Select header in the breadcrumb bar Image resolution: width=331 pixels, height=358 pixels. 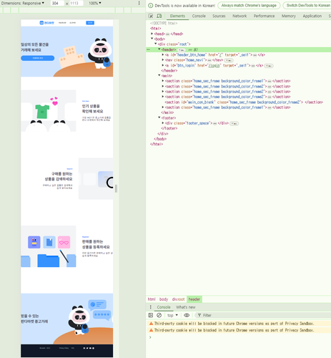(x=194, y=299)
